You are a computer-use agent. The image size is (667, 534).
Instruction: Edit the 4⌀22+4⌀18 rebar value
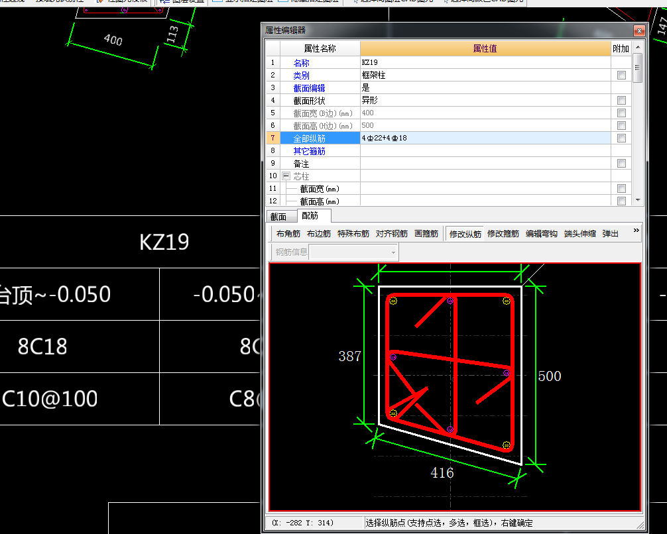pyautogui.click(x=485, y=138)
